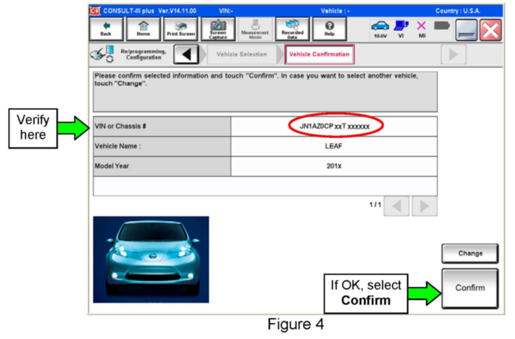Click the Back toolbar button
This screenshot has width=515, height=339.
pyautogui.click(x=106, y=29)
